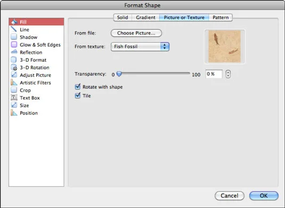Select Adjust Picture label
285x208 pixels.
point(36,75)
